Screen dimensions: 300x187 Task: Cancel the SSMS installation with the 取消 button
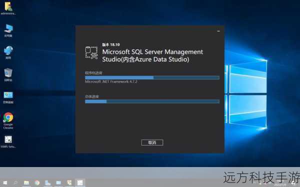(152, 143)
